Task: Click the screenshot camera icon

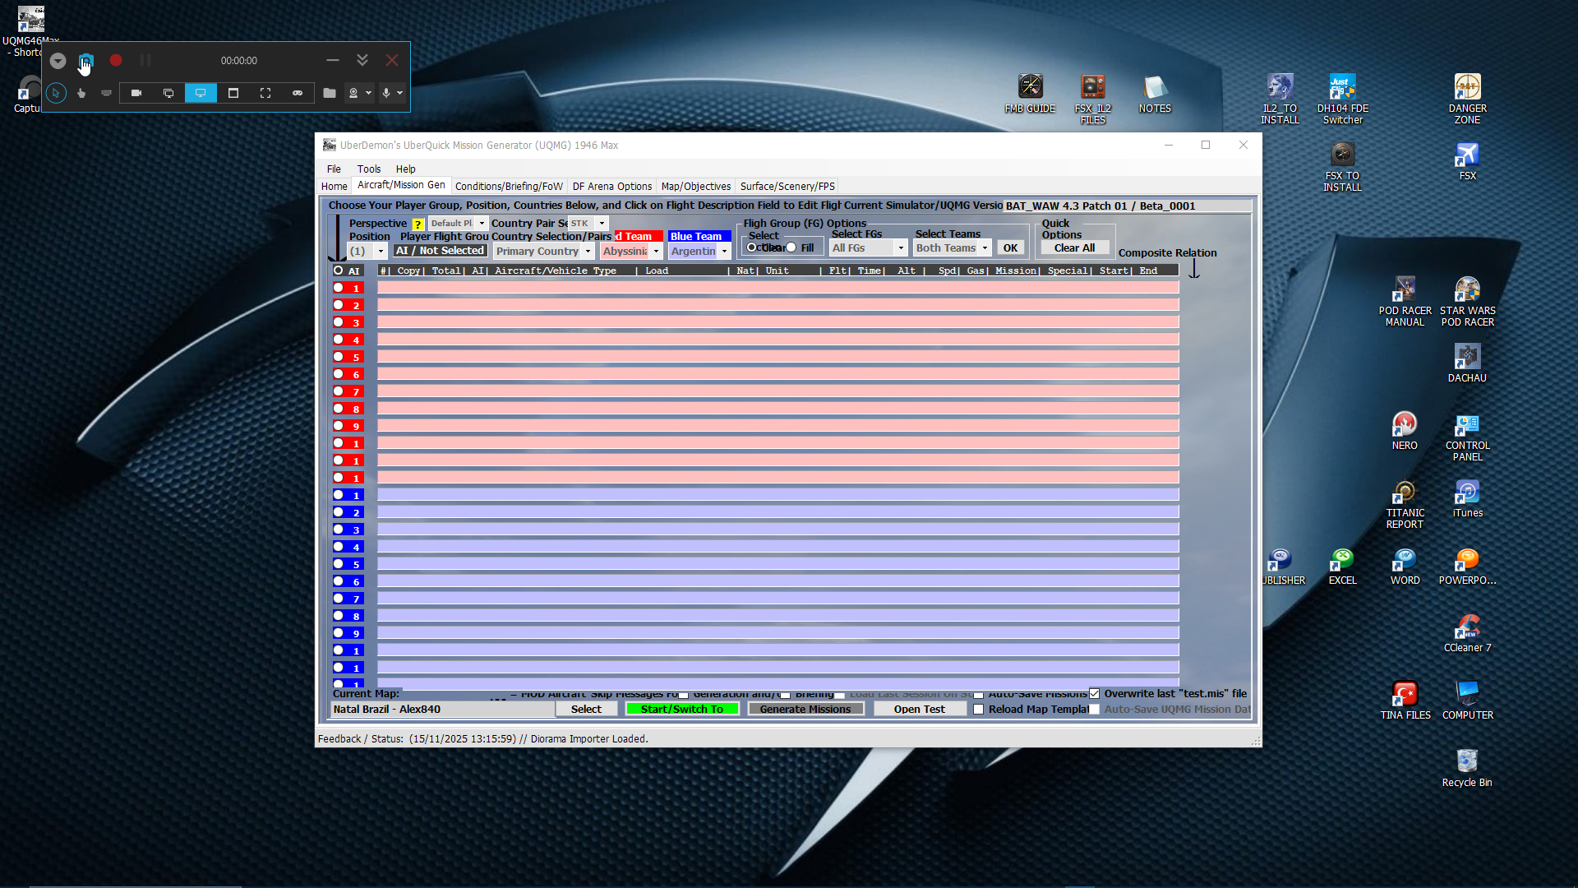Action: pyautogui.click(x=86, y=61)
